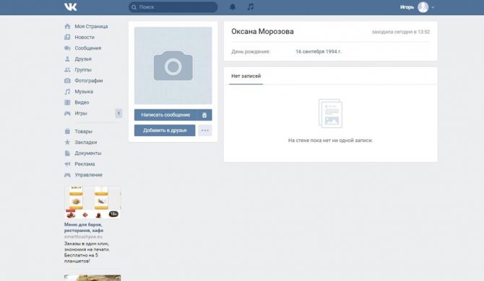
Task: Open Сообщения in the sidebar
Action: (87, 48)
